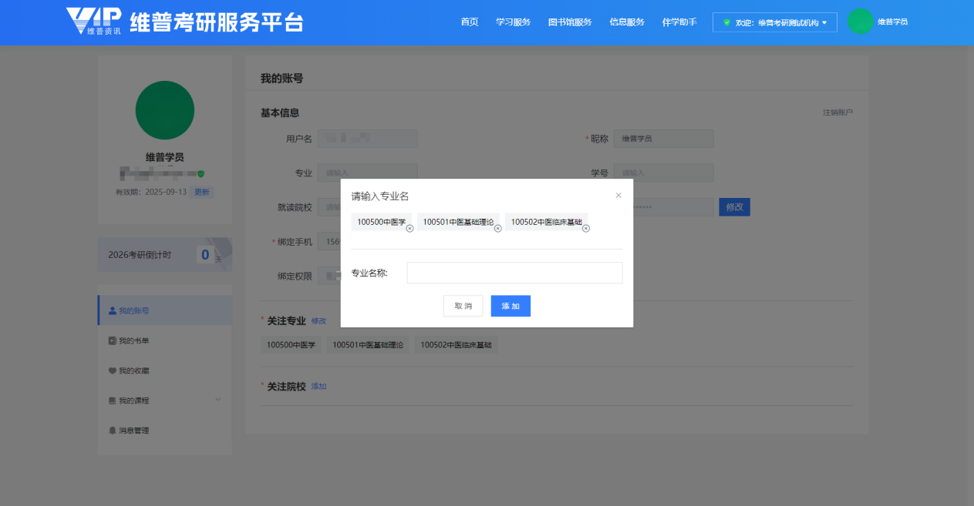Click the 我的书单 sidebar icon
This screenshot has height=506, width=974.
113,340
